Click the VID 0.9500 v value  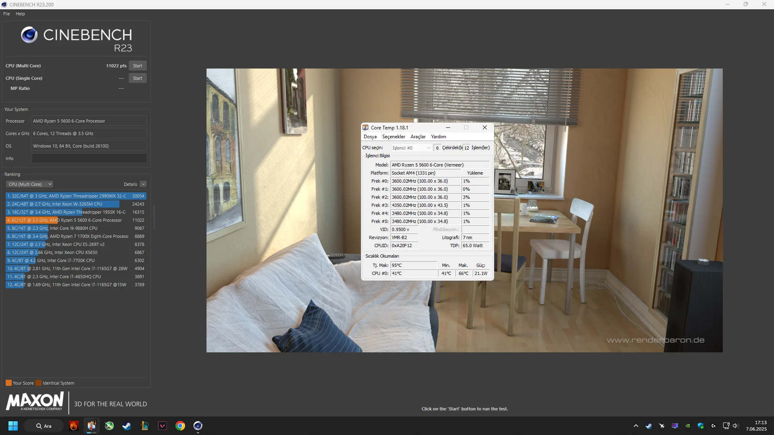tap(404, 229)
